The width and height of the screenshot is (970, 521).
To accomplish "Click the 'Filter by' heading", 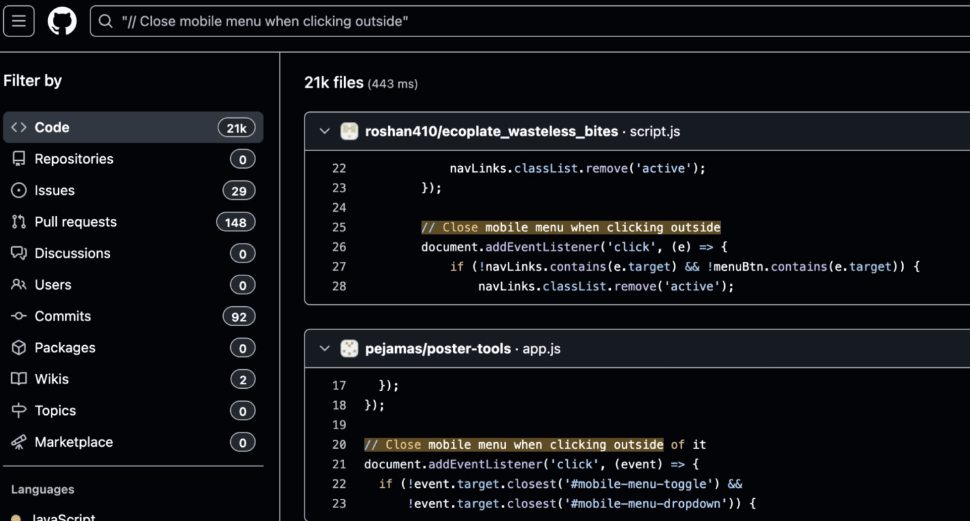I will tap(33, 81).
